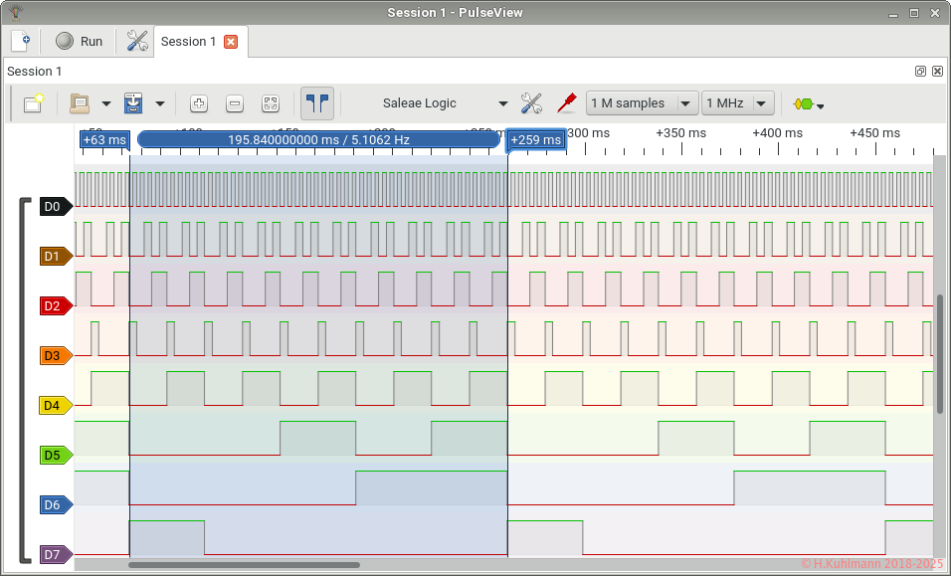The height and width of the screenshot is (576, 951).
Task: Click the save file icon
Action: [133, 103]
